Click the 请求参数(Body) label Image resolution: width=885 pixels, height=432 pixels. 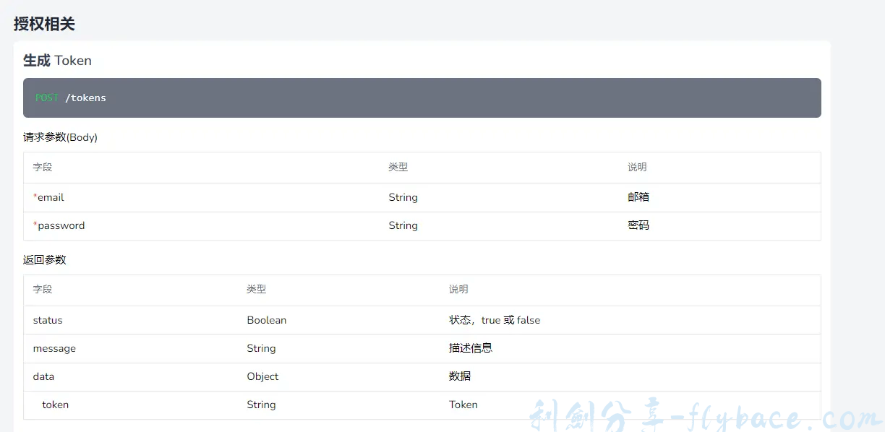click(x=60, y=137)
